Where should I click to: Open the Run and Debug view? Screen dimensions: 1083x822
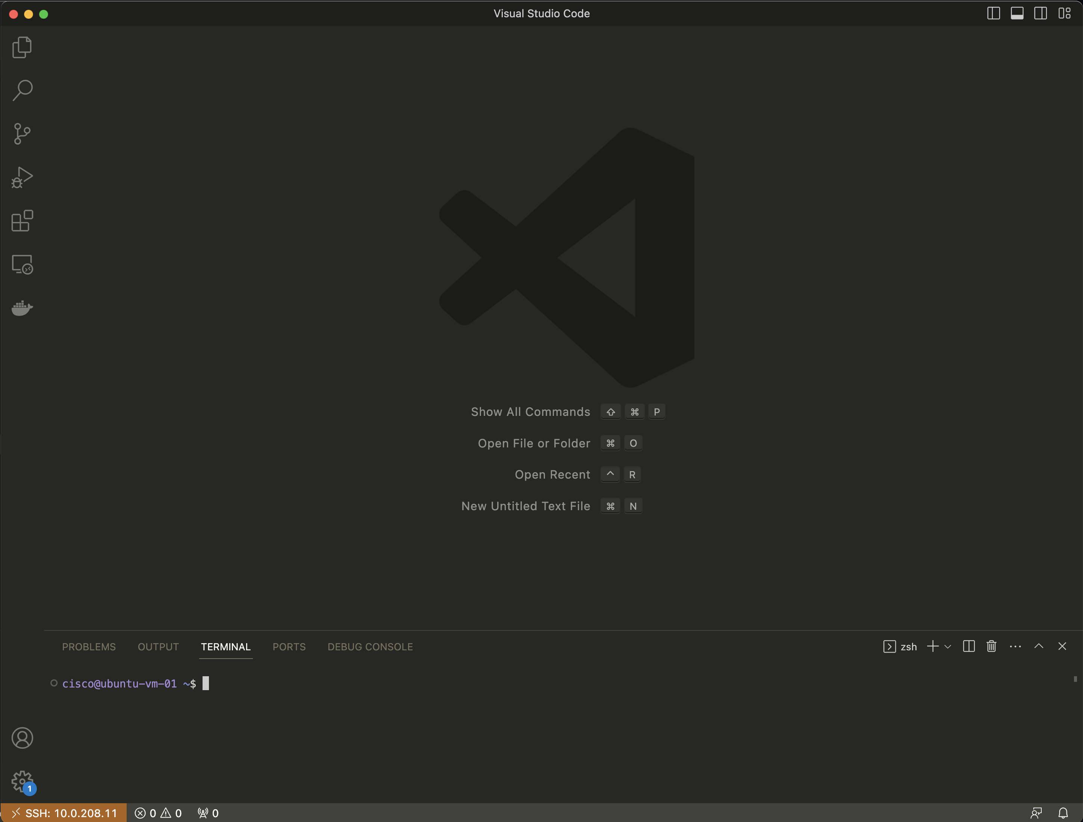22,177
